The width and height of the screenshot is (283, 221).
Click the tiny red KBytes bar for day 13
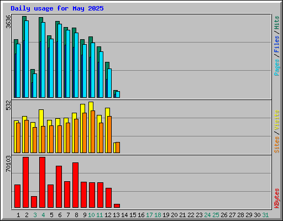[117, 206]
